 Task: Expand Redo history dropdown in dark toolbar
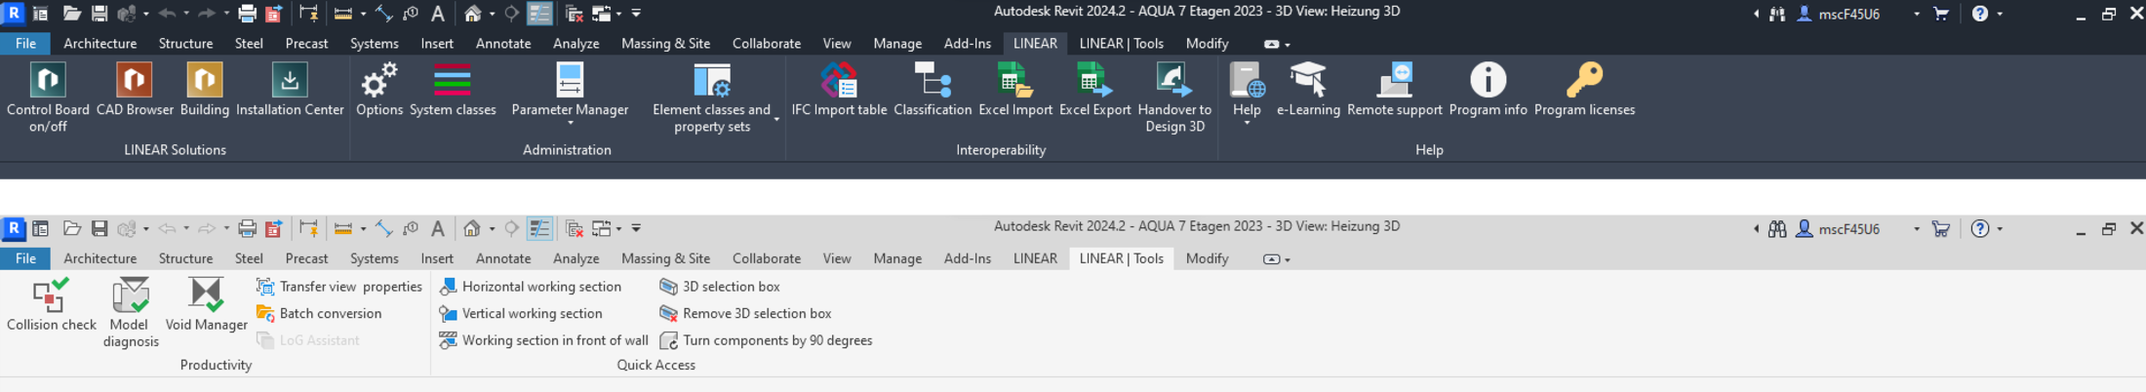coord(226,14)
